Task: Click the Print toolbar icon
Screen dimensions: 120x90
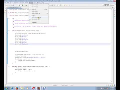Action: click(x=13, y=5)
